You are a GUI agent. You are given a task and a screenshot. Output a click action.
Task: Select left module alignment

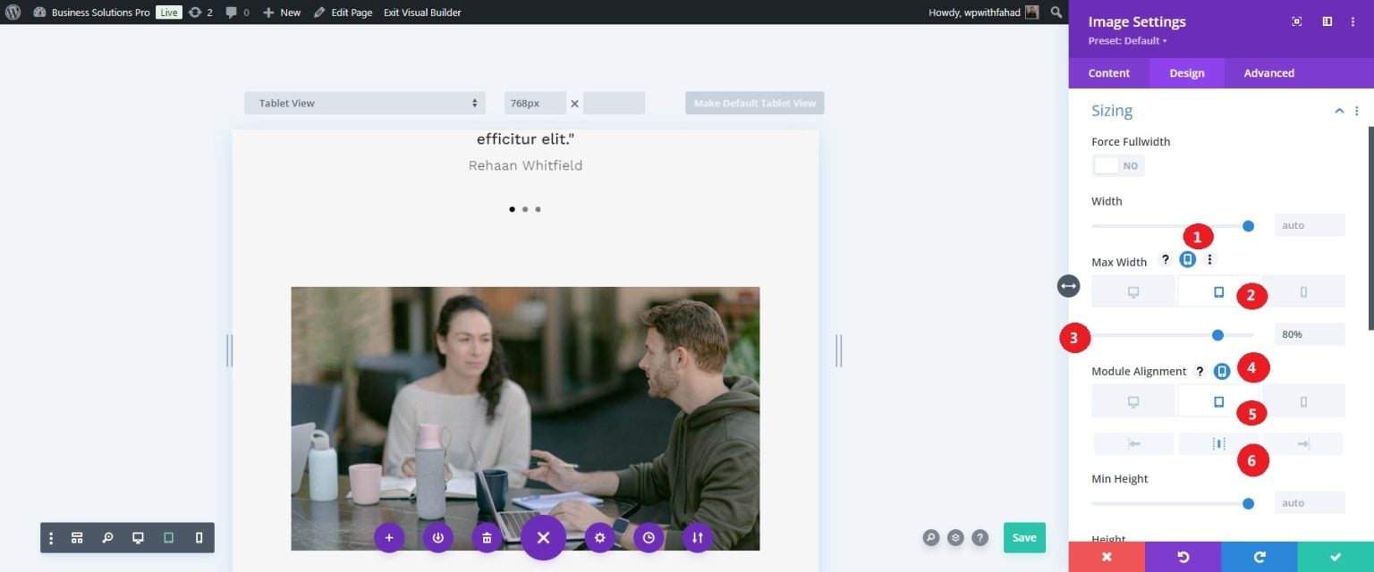(1133, 443)
